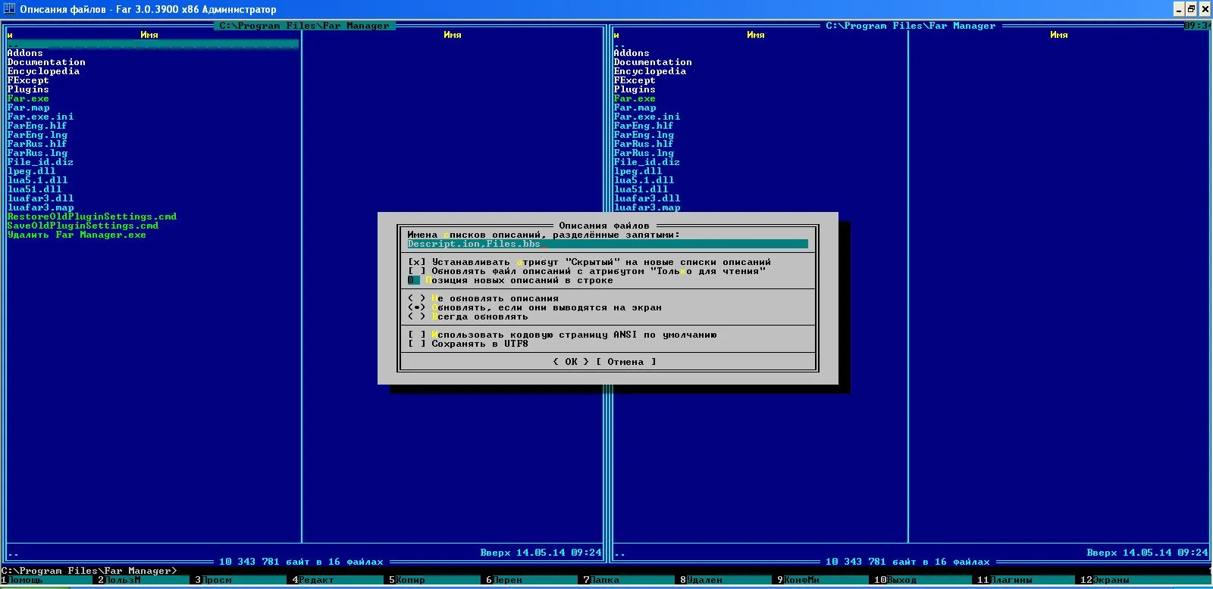The height and width of the screenshot is (589, 1213).
Task: Click the Отмена button in the dialog
Action: point(625,362)
